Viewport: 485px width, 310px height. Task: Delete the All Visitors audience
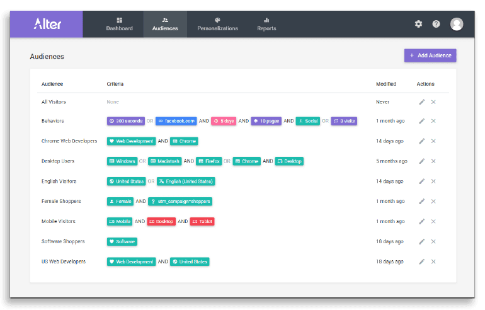433,101
